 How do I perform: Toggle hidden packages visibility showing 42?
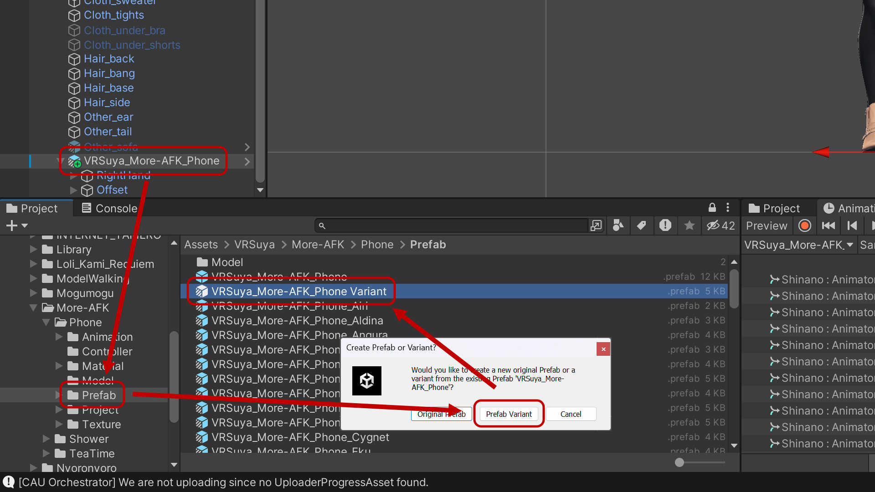pos(721,225)
